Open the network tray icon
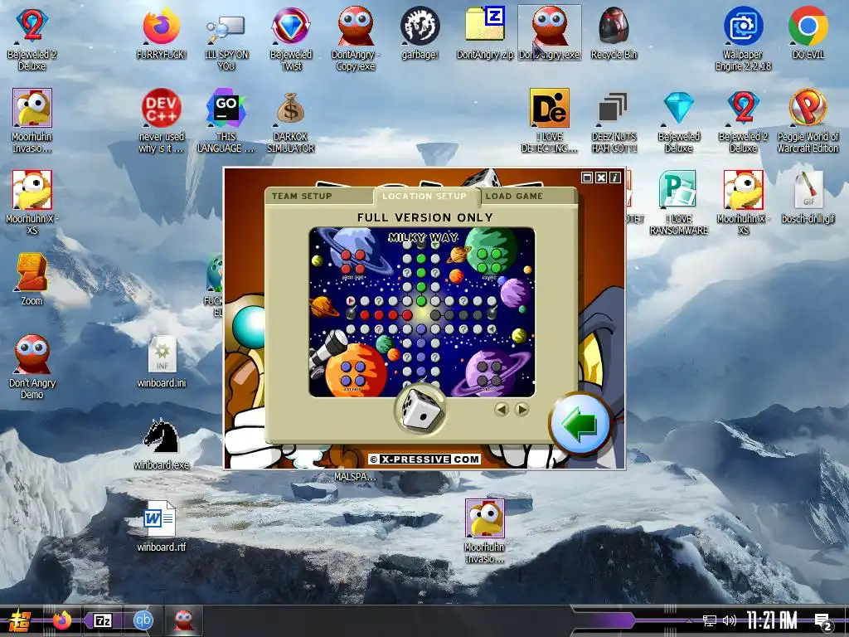The height and width of the screenshot is (637, 849). point(710,620)
